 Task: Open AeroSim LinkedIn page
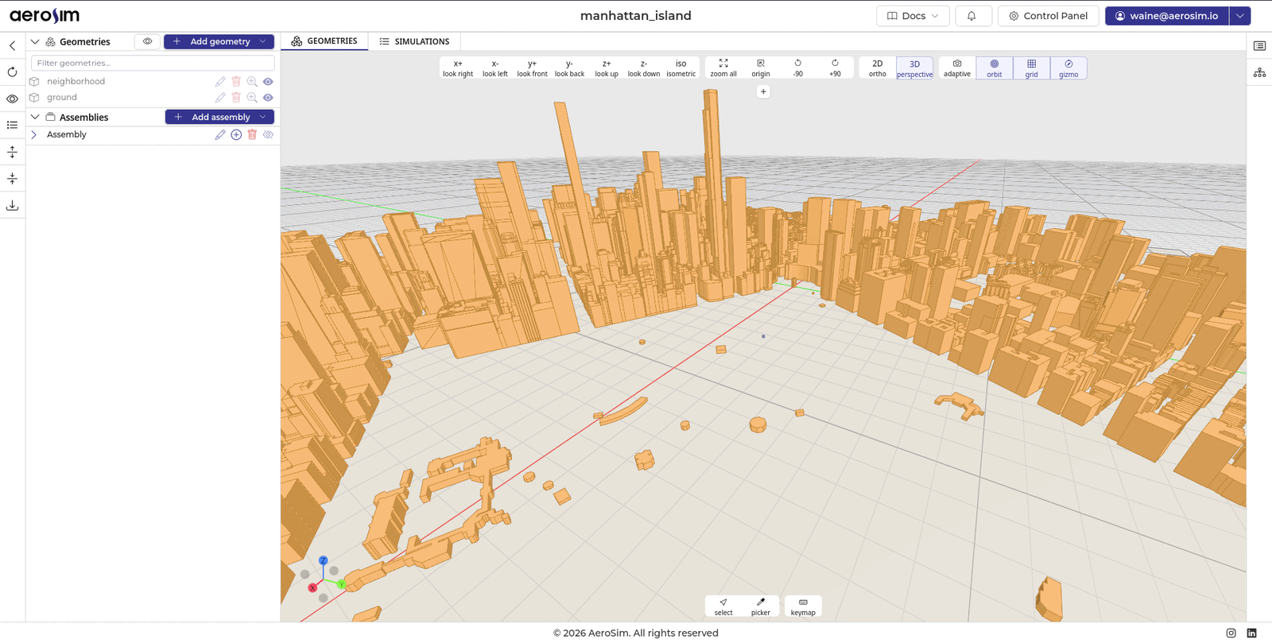tap(1252, 633)
